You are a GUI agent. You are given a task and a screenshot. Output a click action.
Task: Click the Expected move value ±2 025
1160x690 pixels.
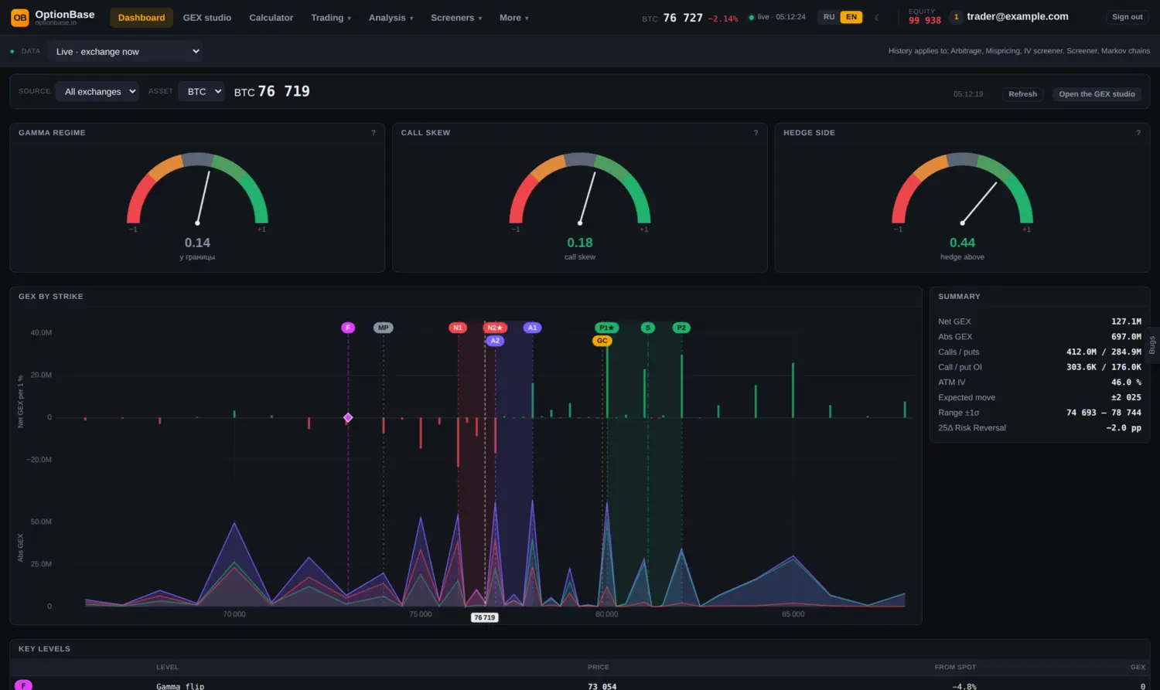point(1126,397)
